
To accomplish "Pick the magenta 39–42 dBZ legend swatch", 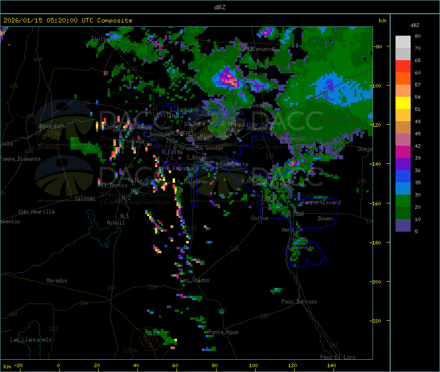I will pos(403,152).
